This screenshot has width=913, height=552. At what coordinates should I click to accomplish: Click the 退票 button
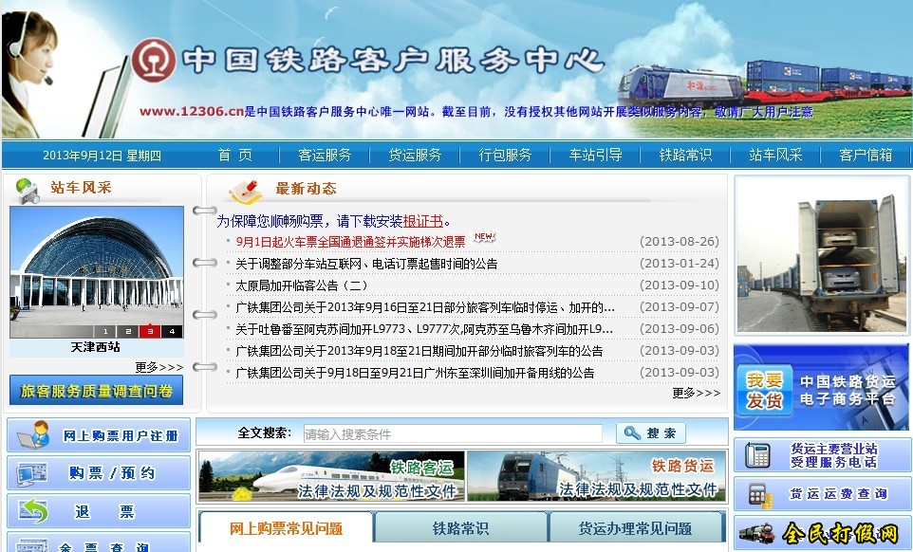pos(99,510)
